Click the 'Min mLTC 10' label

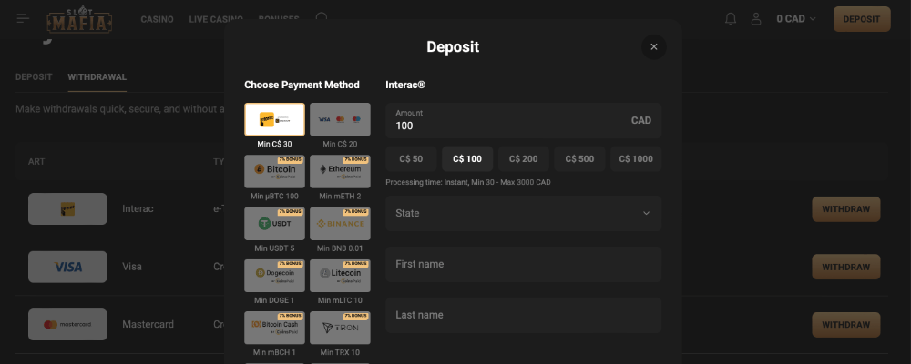[x=340, y=300]
